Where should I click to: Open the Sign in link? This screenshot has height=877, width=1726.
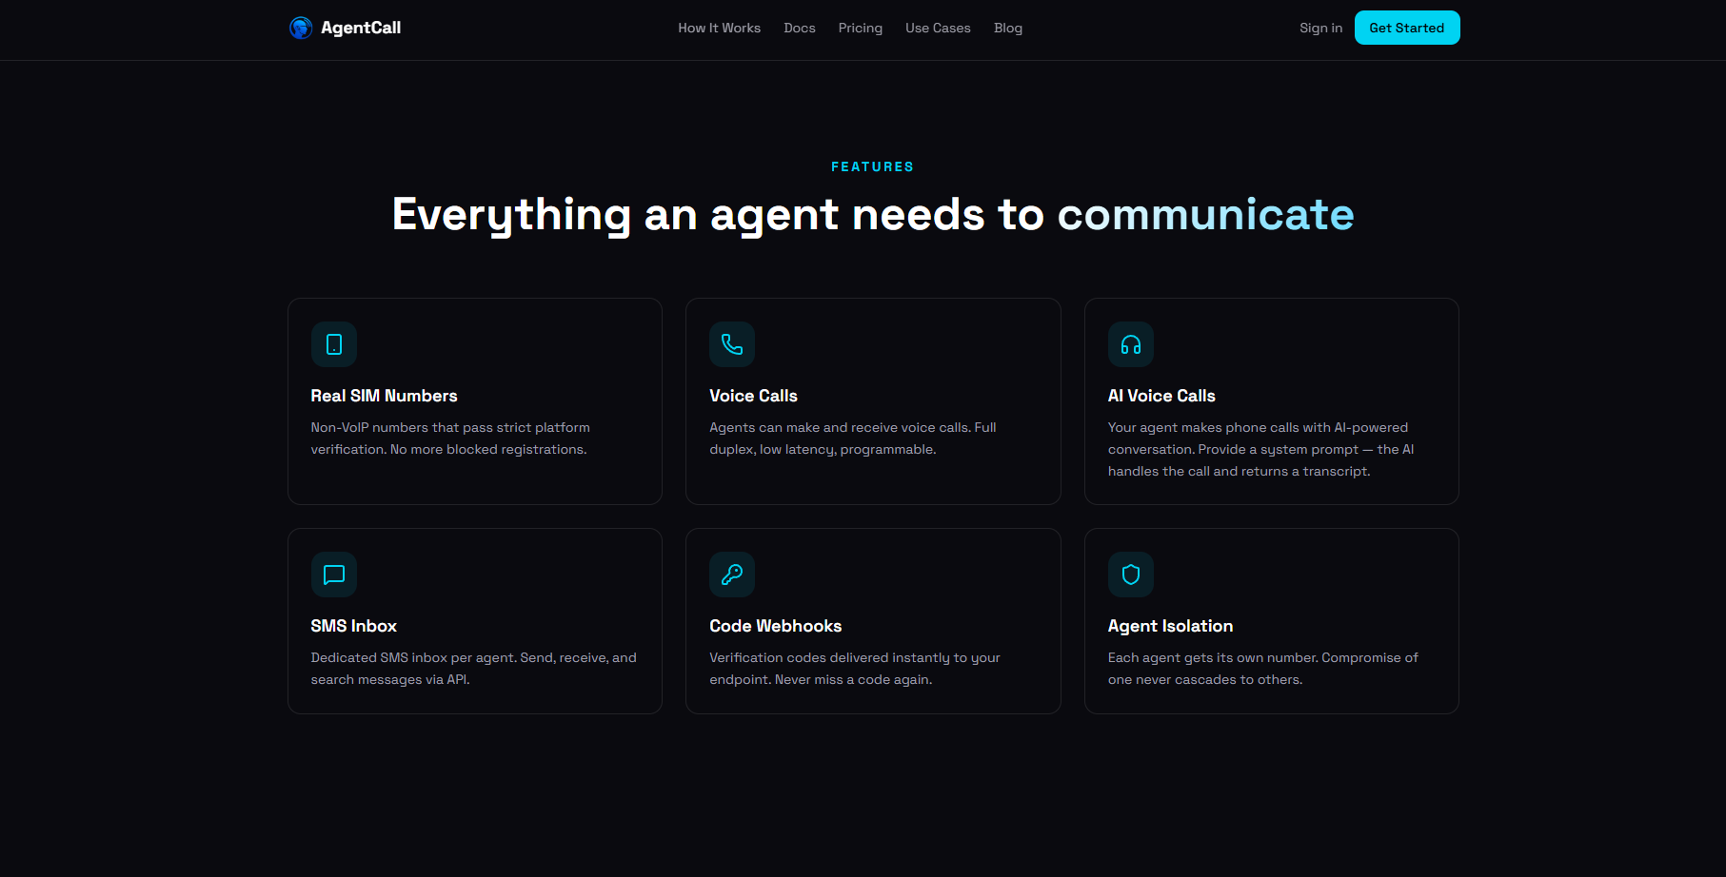(1320, 28)
